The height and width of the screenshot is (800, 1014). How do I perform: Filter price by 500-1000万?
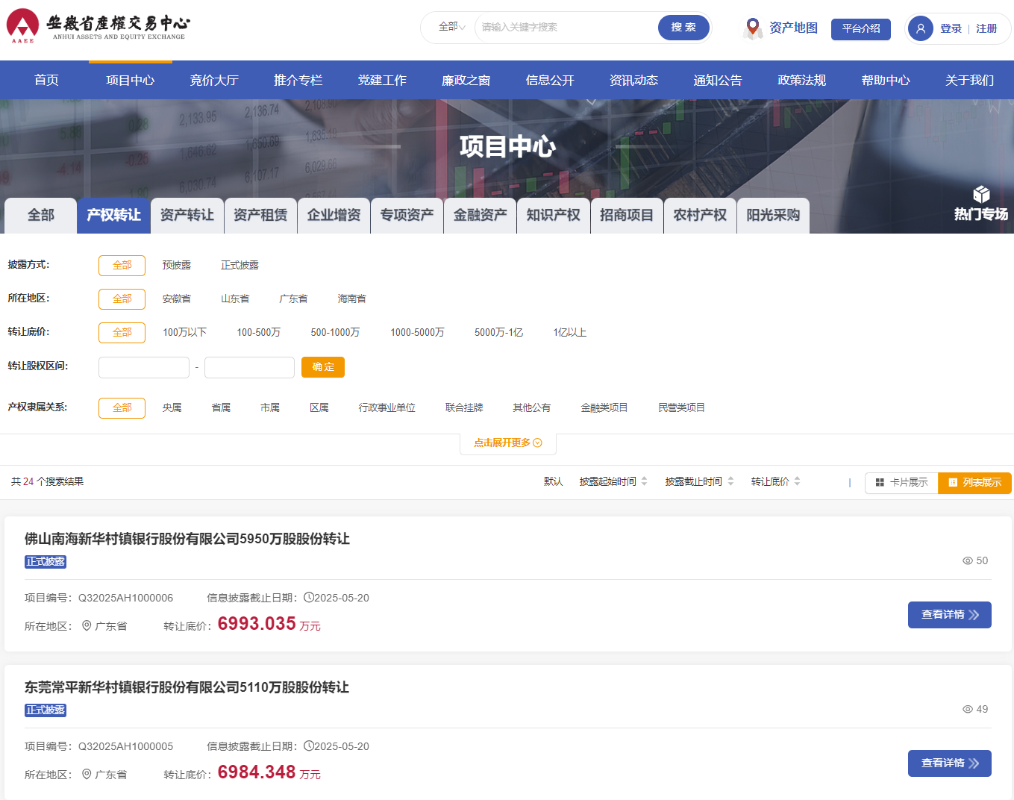click(335, 332)
